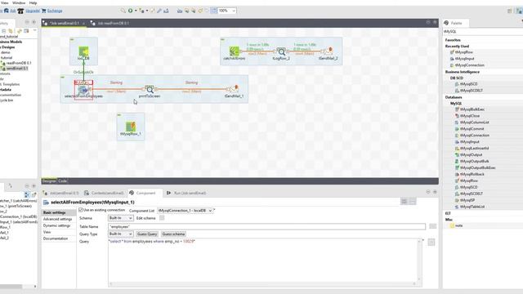Select the catchAllErrors component on canvas

point(235,51)
